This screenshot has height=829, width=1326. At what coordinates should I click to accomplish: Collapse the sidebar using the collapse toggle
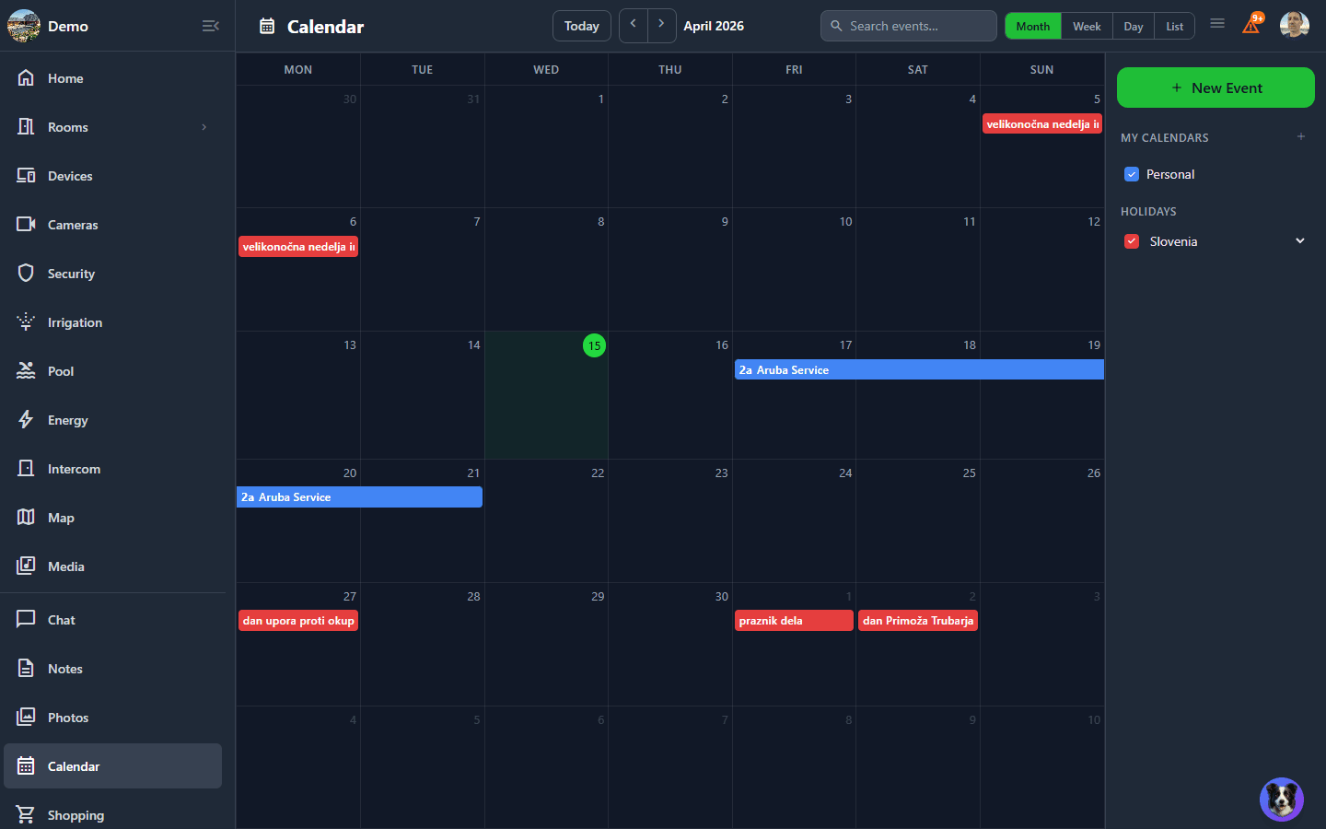pos(210,26)
